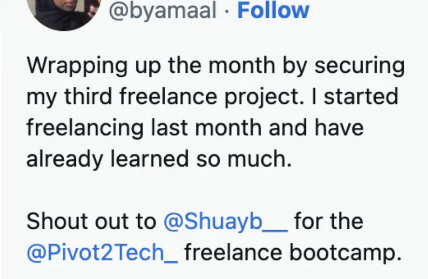
Task: Visit the @Pivot2Tech_ mention link
Action: 102,253
